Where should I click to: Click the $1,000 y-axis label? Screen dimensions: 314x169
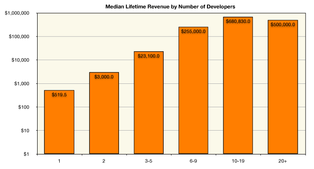(22, 84)
